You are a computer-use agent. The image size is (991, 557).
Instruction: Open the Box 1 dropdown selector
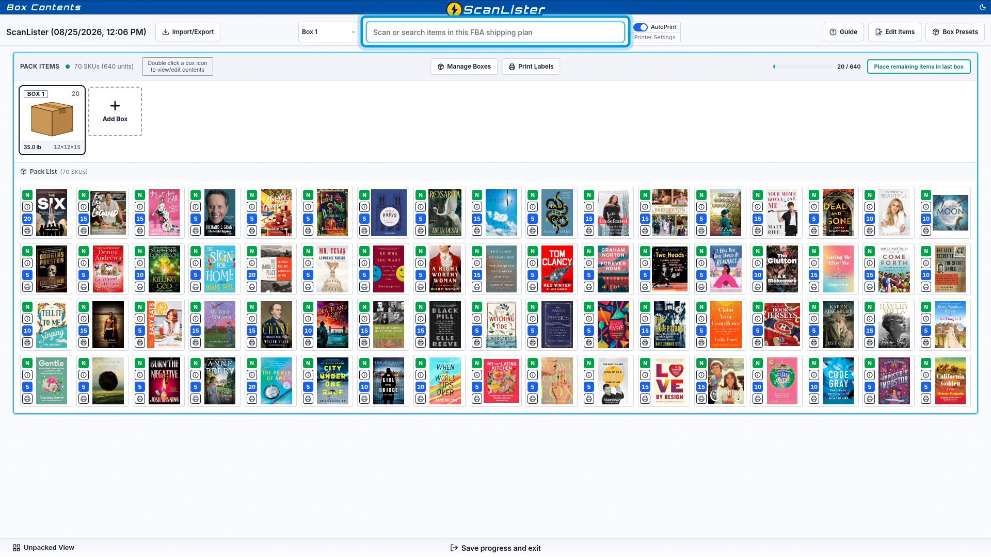coord(328,32)
